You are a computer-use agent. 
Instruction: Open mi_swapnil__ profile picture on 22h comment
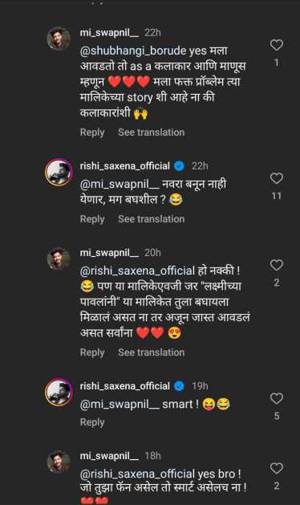(59, 39)
